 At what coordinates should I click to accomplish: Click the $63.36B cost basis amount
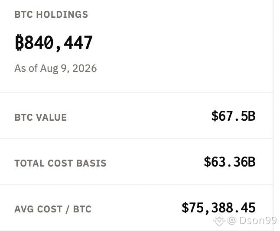click(x=230, y=162)
